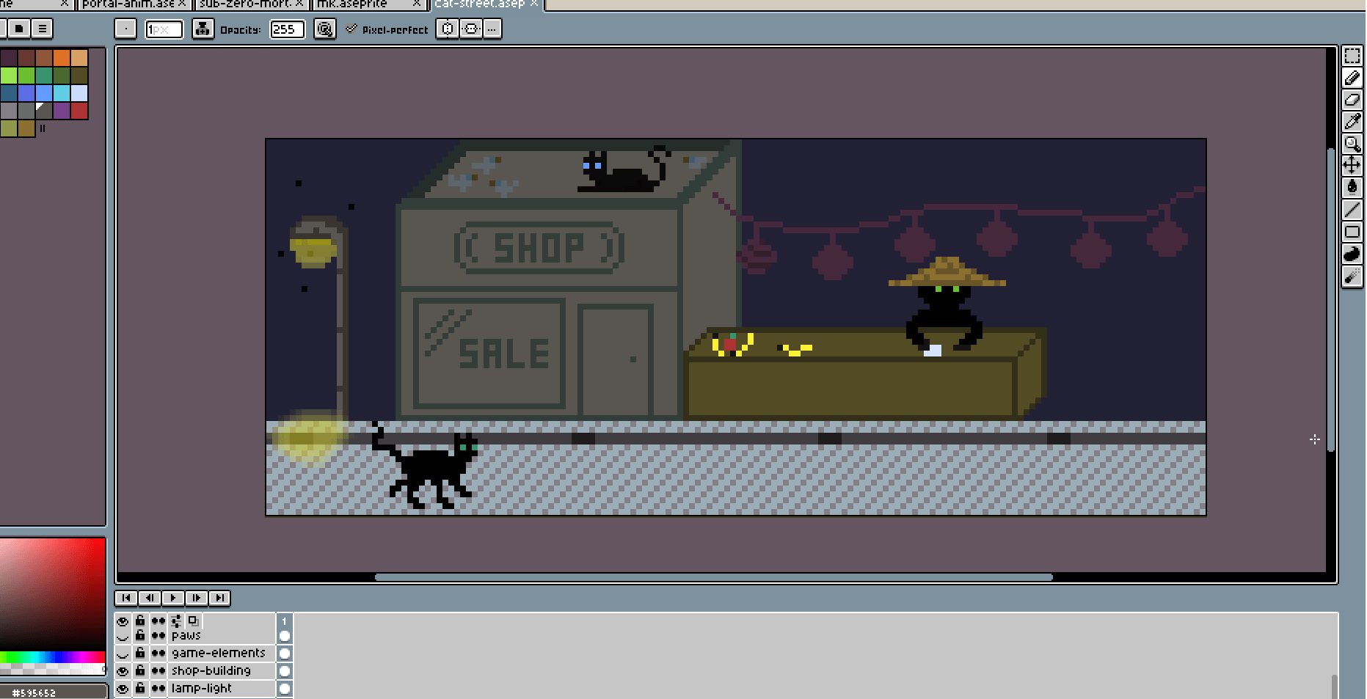Lock the shop-building layer
1367x699 pixels.
pos(140,671)
